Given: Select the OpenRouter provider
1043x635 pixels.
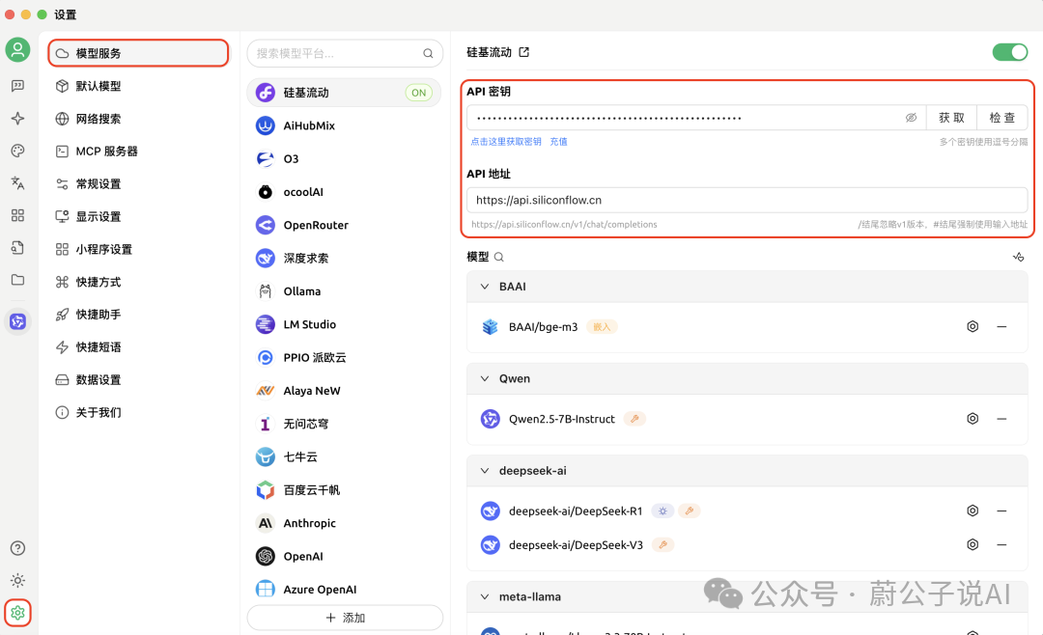Looking at the screenshot, I should tap(344, 225).
